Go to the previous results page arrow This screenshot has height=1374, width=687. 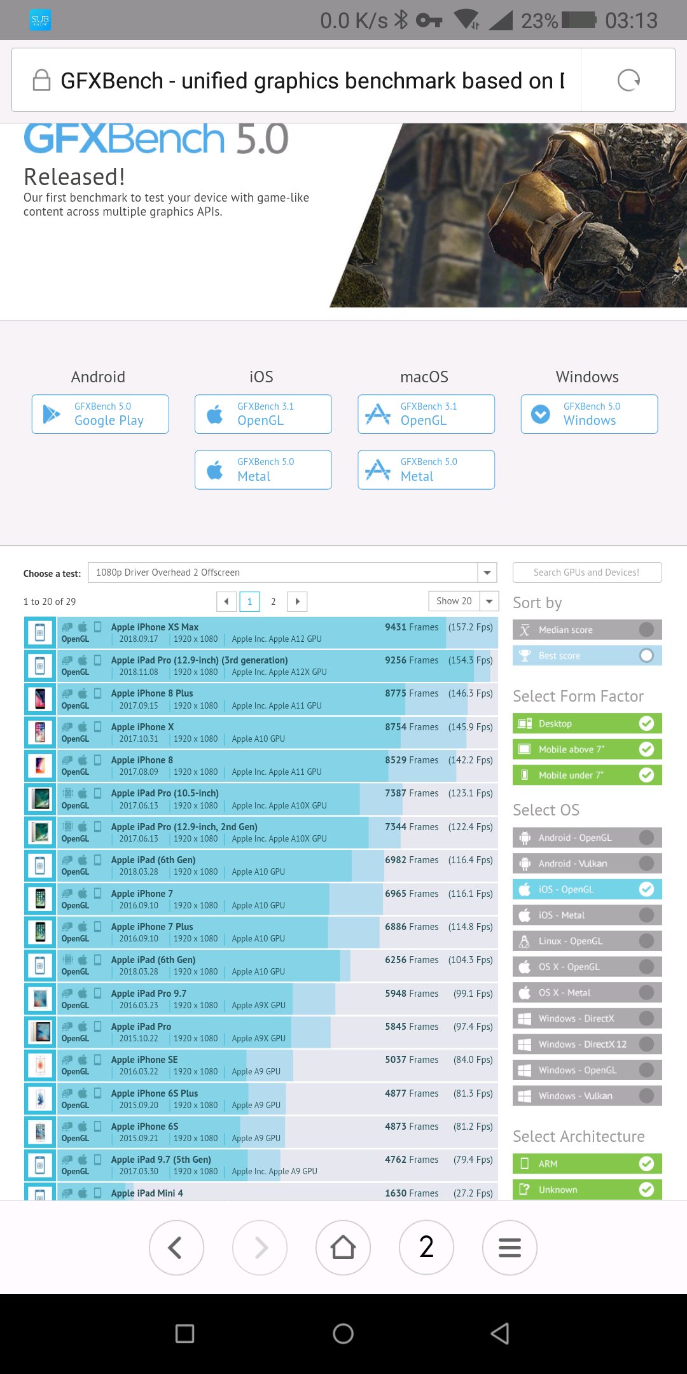tap(226, 601)
